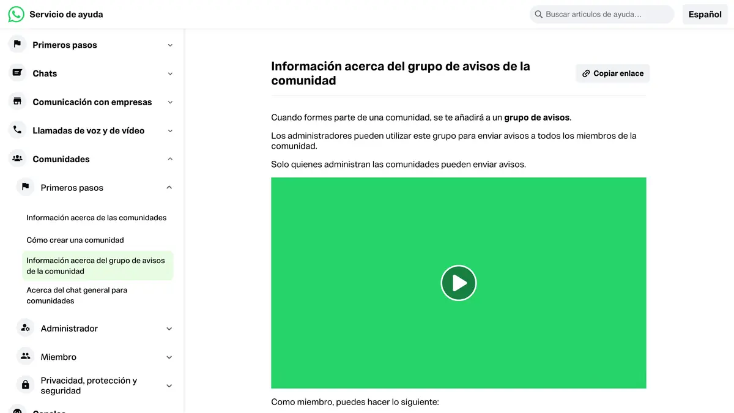Click the flag icon beside top-level Primeros pasos
This screenshot has height=413, width=734.
17,44
